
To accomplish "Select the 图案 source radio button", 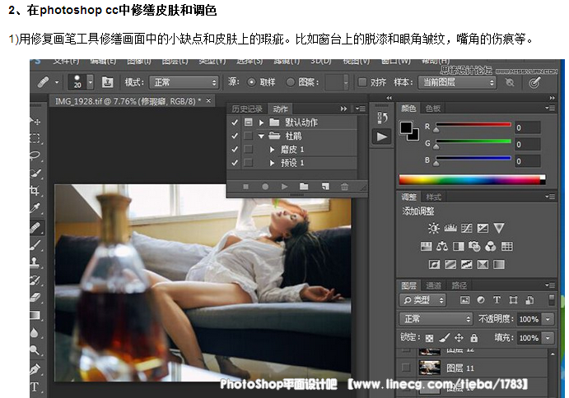I will (x=290, y=82).
